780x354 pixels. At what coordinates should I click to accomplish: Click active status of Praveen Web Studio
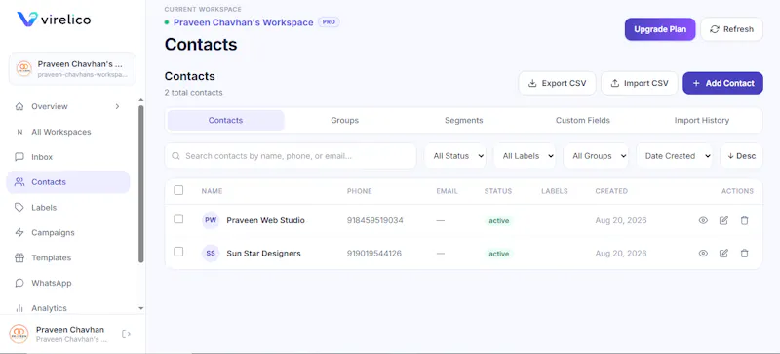pyautogui.click(x=498, y=221)
